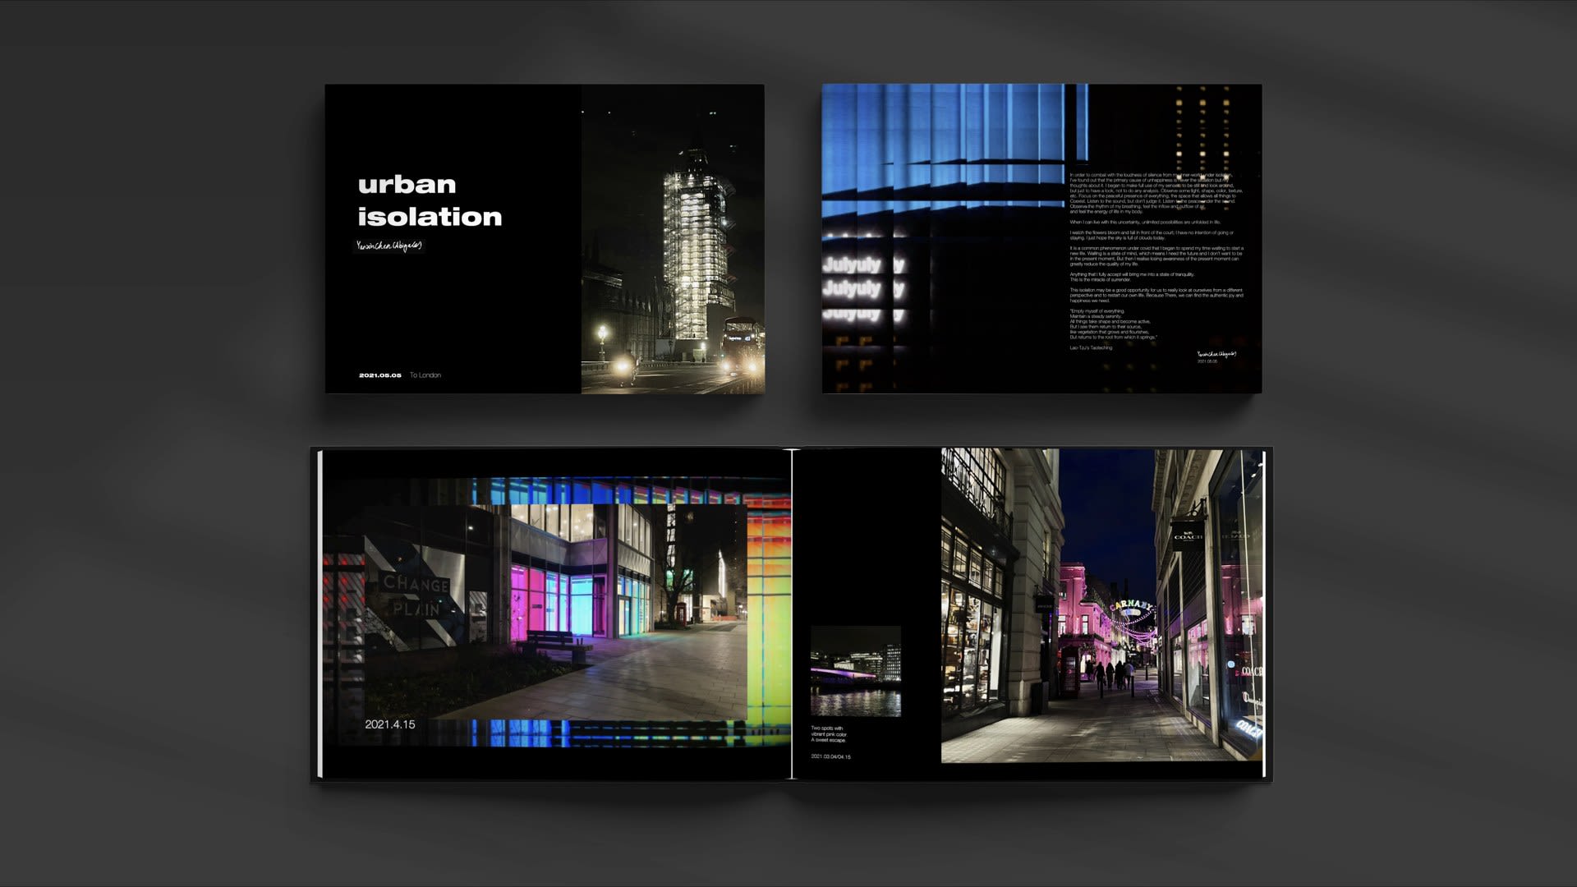This screenshot has height=887, width=1577.
Task: Click the 'urban isolation' cover title
Action: [x=430, y=200]
